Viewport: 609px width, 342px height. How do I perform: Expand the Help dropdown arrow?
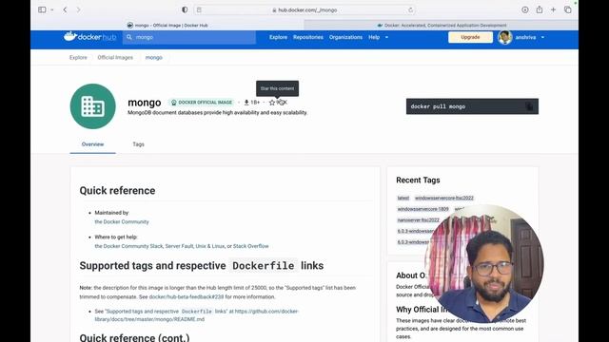386,38
